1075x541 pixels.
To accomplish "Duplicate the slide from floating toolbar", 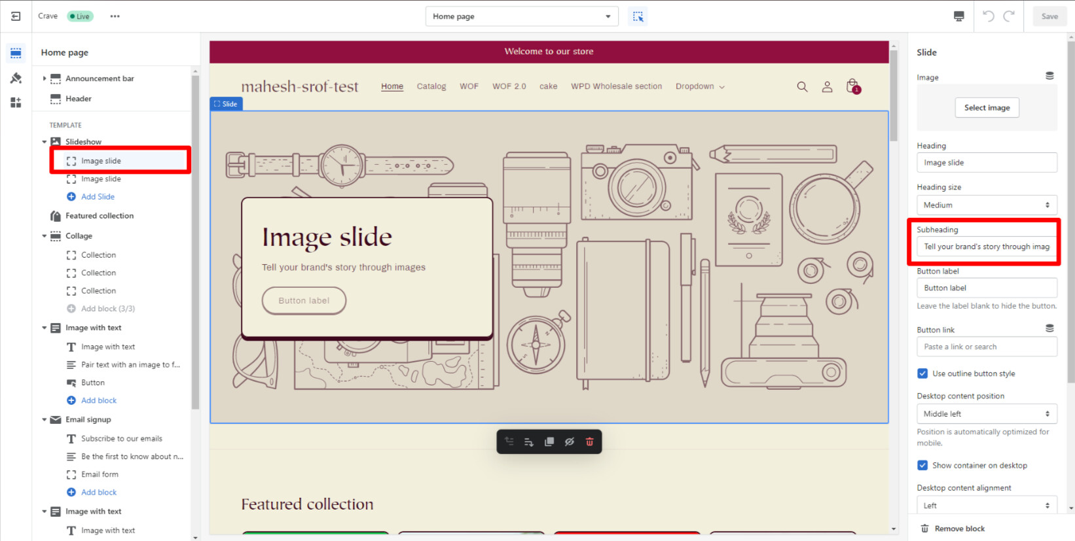I will tap(549, 442).
